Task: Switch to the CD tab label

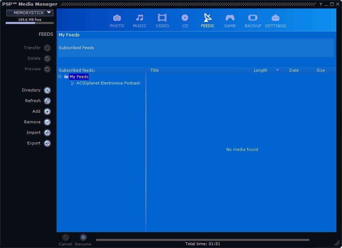Action: click(x=185, y=26)
